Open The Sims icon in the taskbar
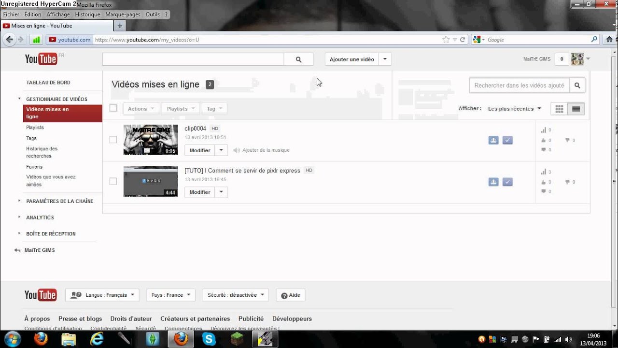 click(153, 339)
